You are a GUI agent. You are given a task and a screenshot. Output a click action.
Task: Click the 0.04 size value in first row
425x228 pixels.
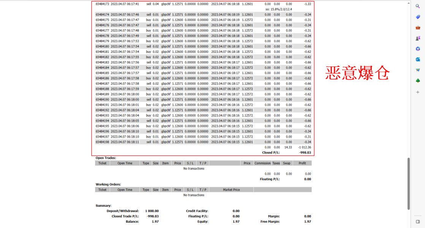point(155,4)
